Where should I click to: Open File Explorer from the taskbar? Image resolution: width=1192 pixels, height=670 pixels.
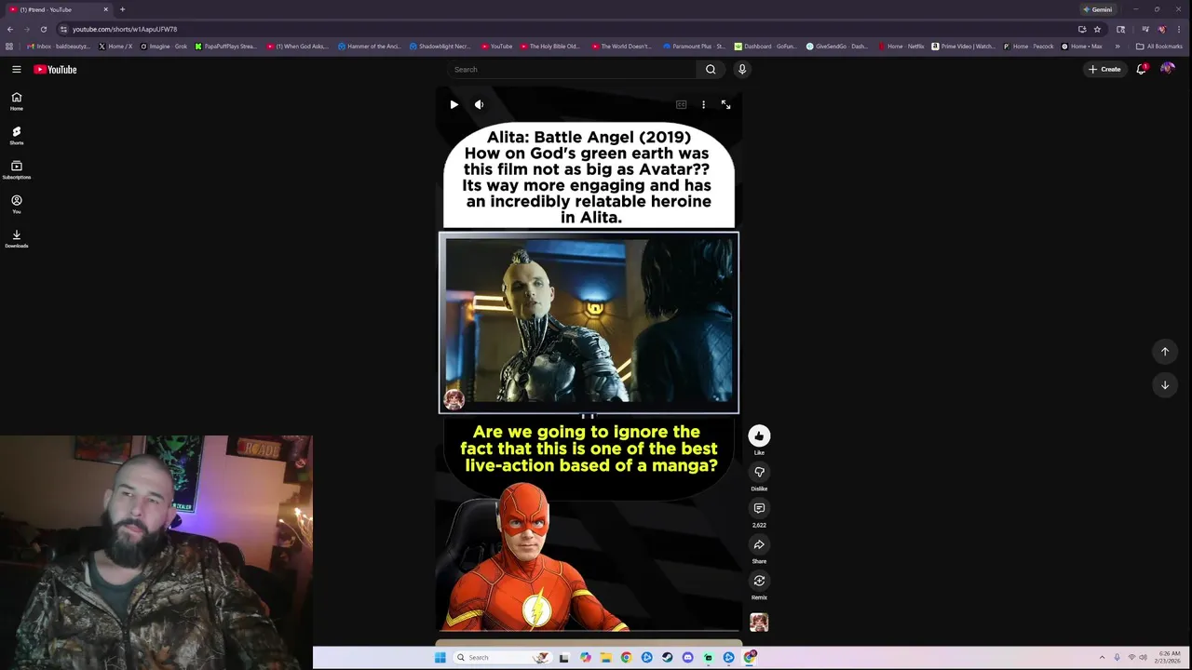[x=605, y=657]
